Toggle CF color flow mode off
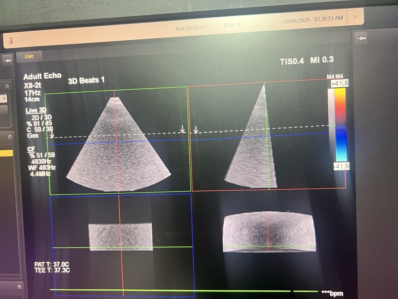 (32, 149)
